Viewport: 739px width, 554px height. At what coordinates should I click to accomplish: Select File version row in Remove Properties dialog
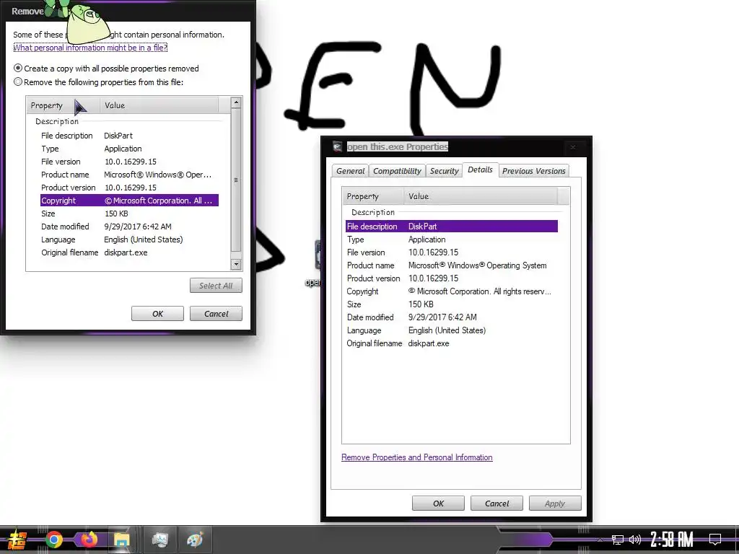coord(129,162)
